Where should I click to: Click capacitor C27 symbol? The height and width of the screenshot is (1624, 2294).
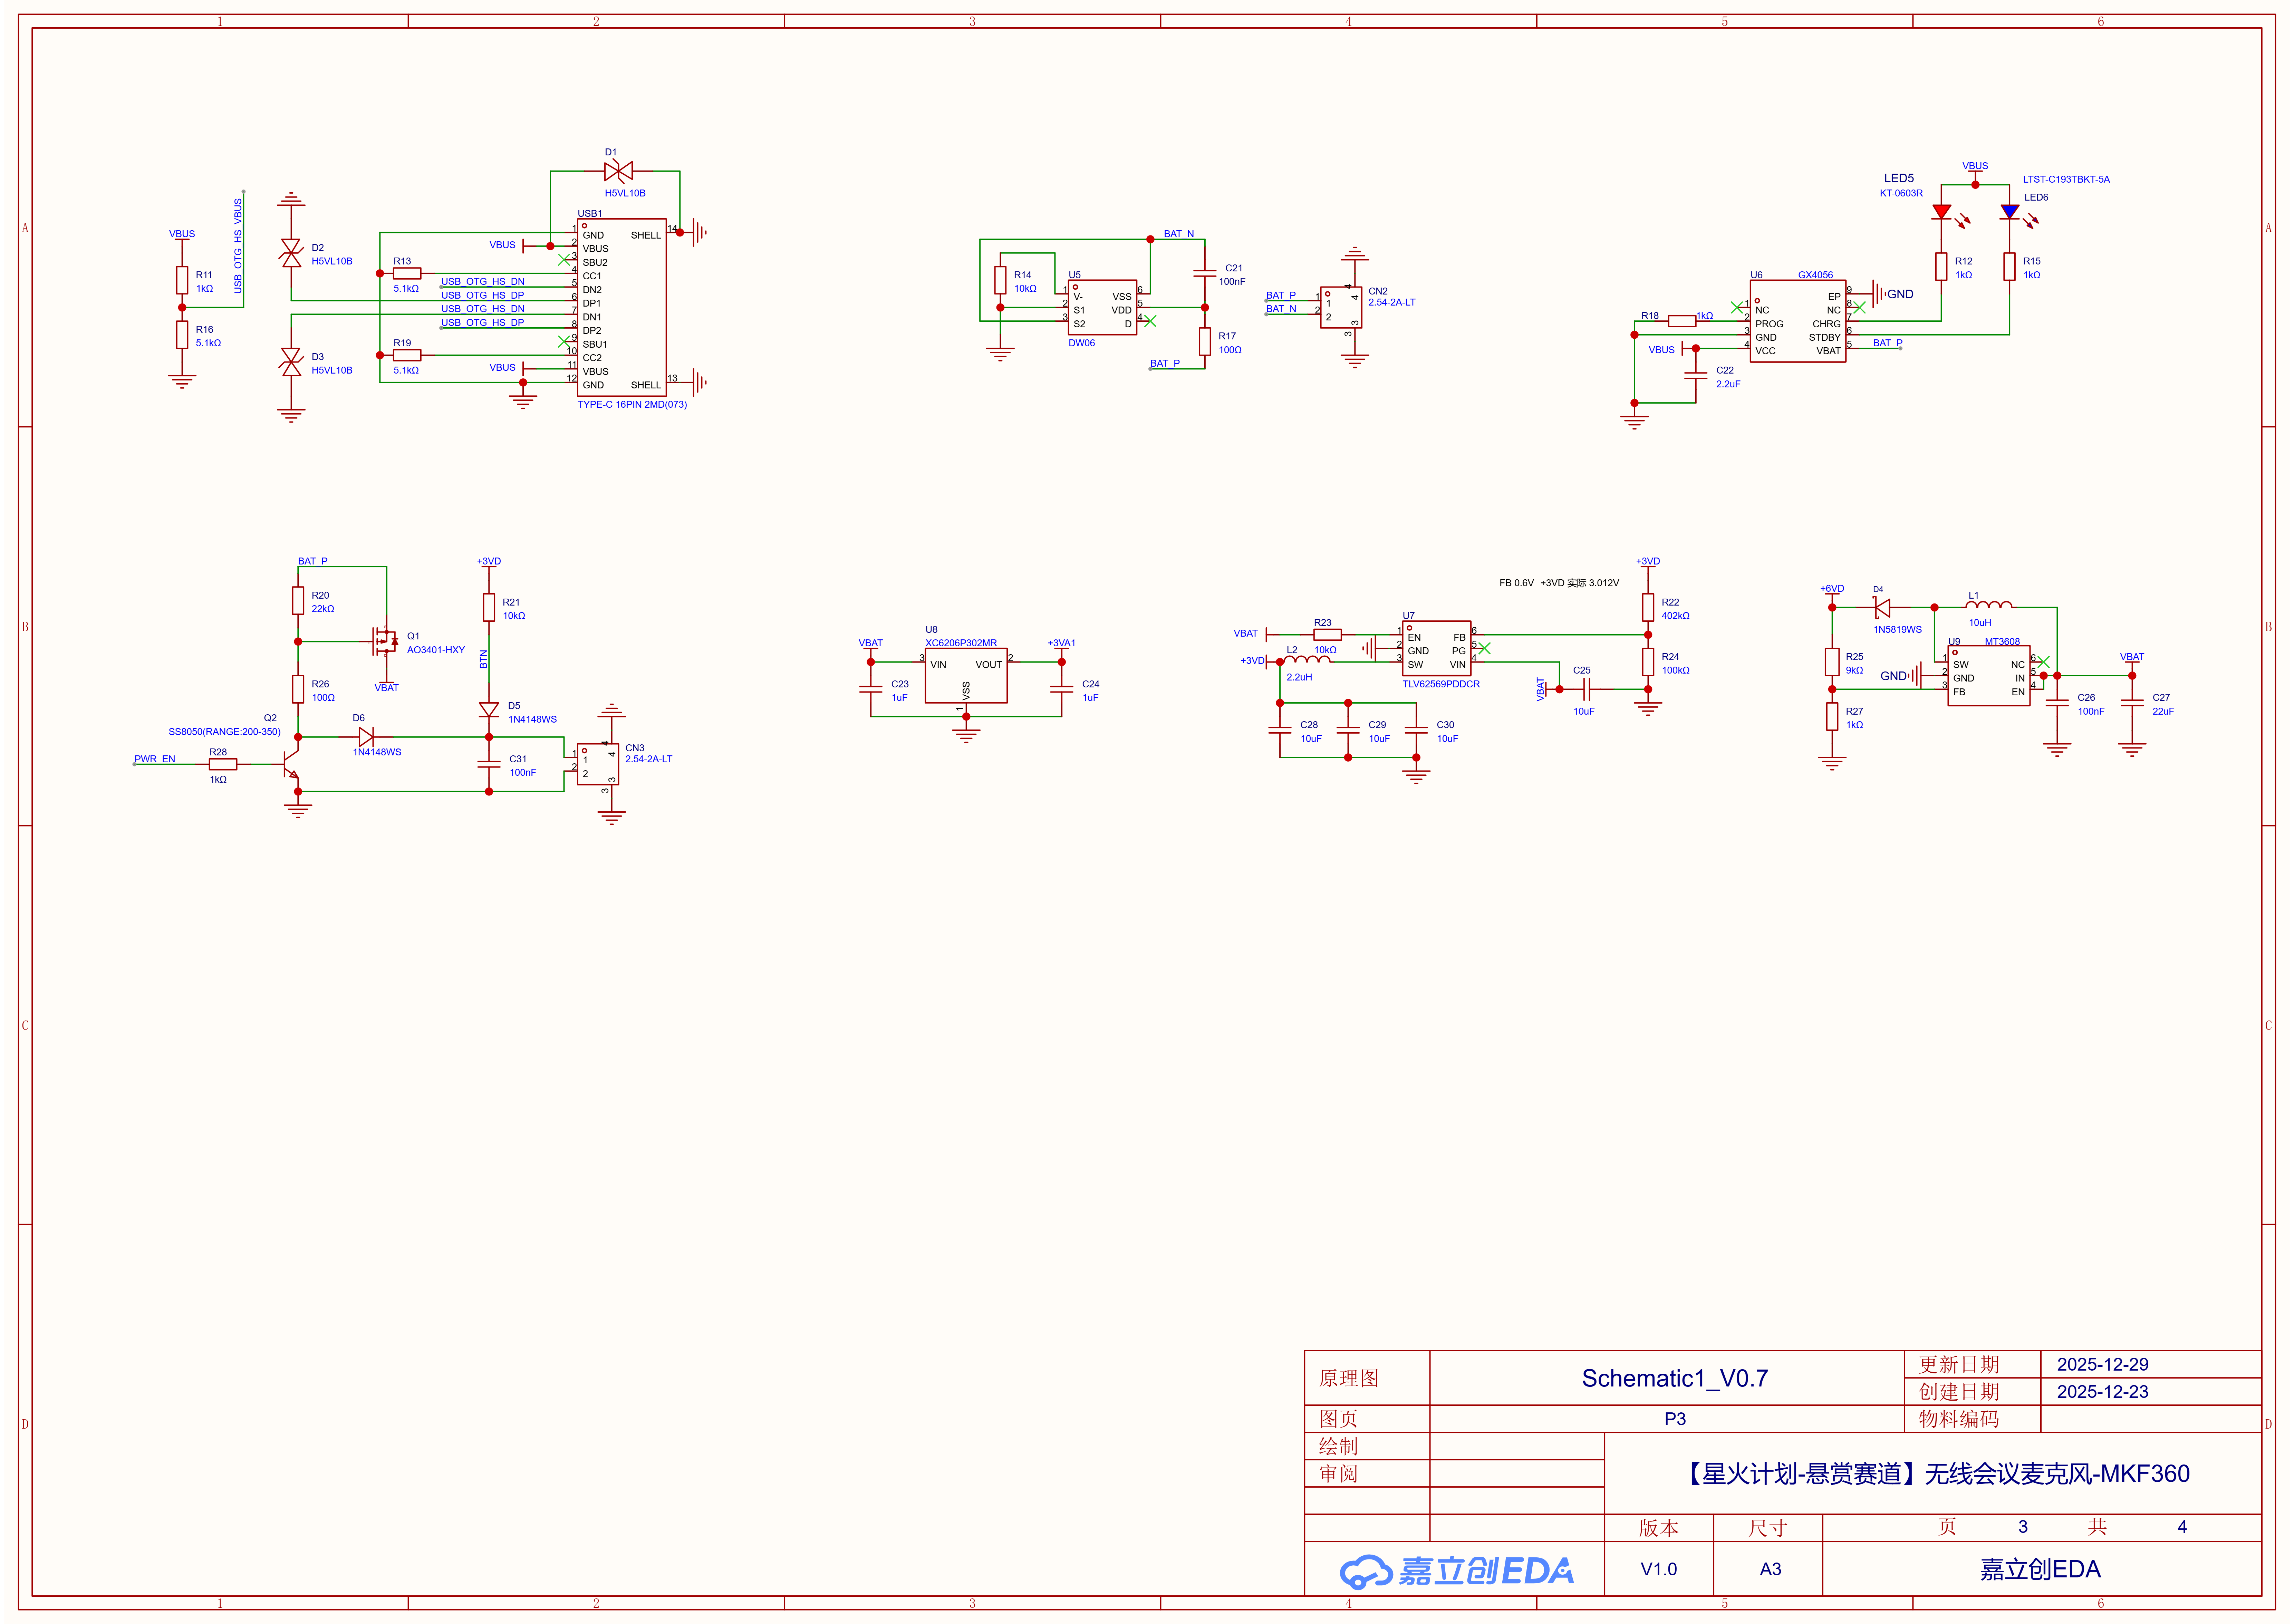(2132, 703)
